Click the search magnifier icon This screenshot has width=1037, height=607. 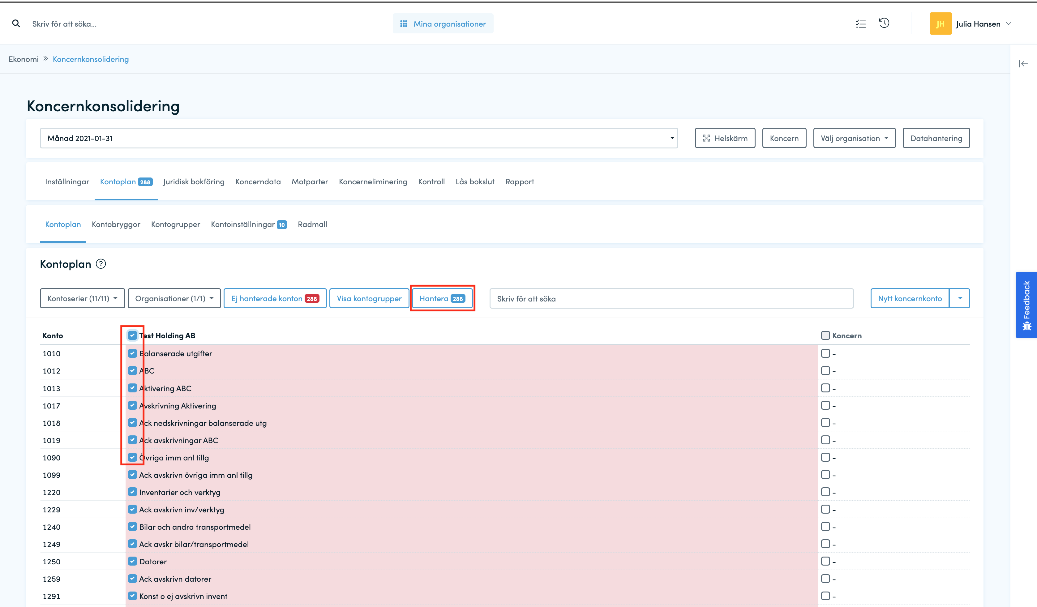[x=16, y=24]
